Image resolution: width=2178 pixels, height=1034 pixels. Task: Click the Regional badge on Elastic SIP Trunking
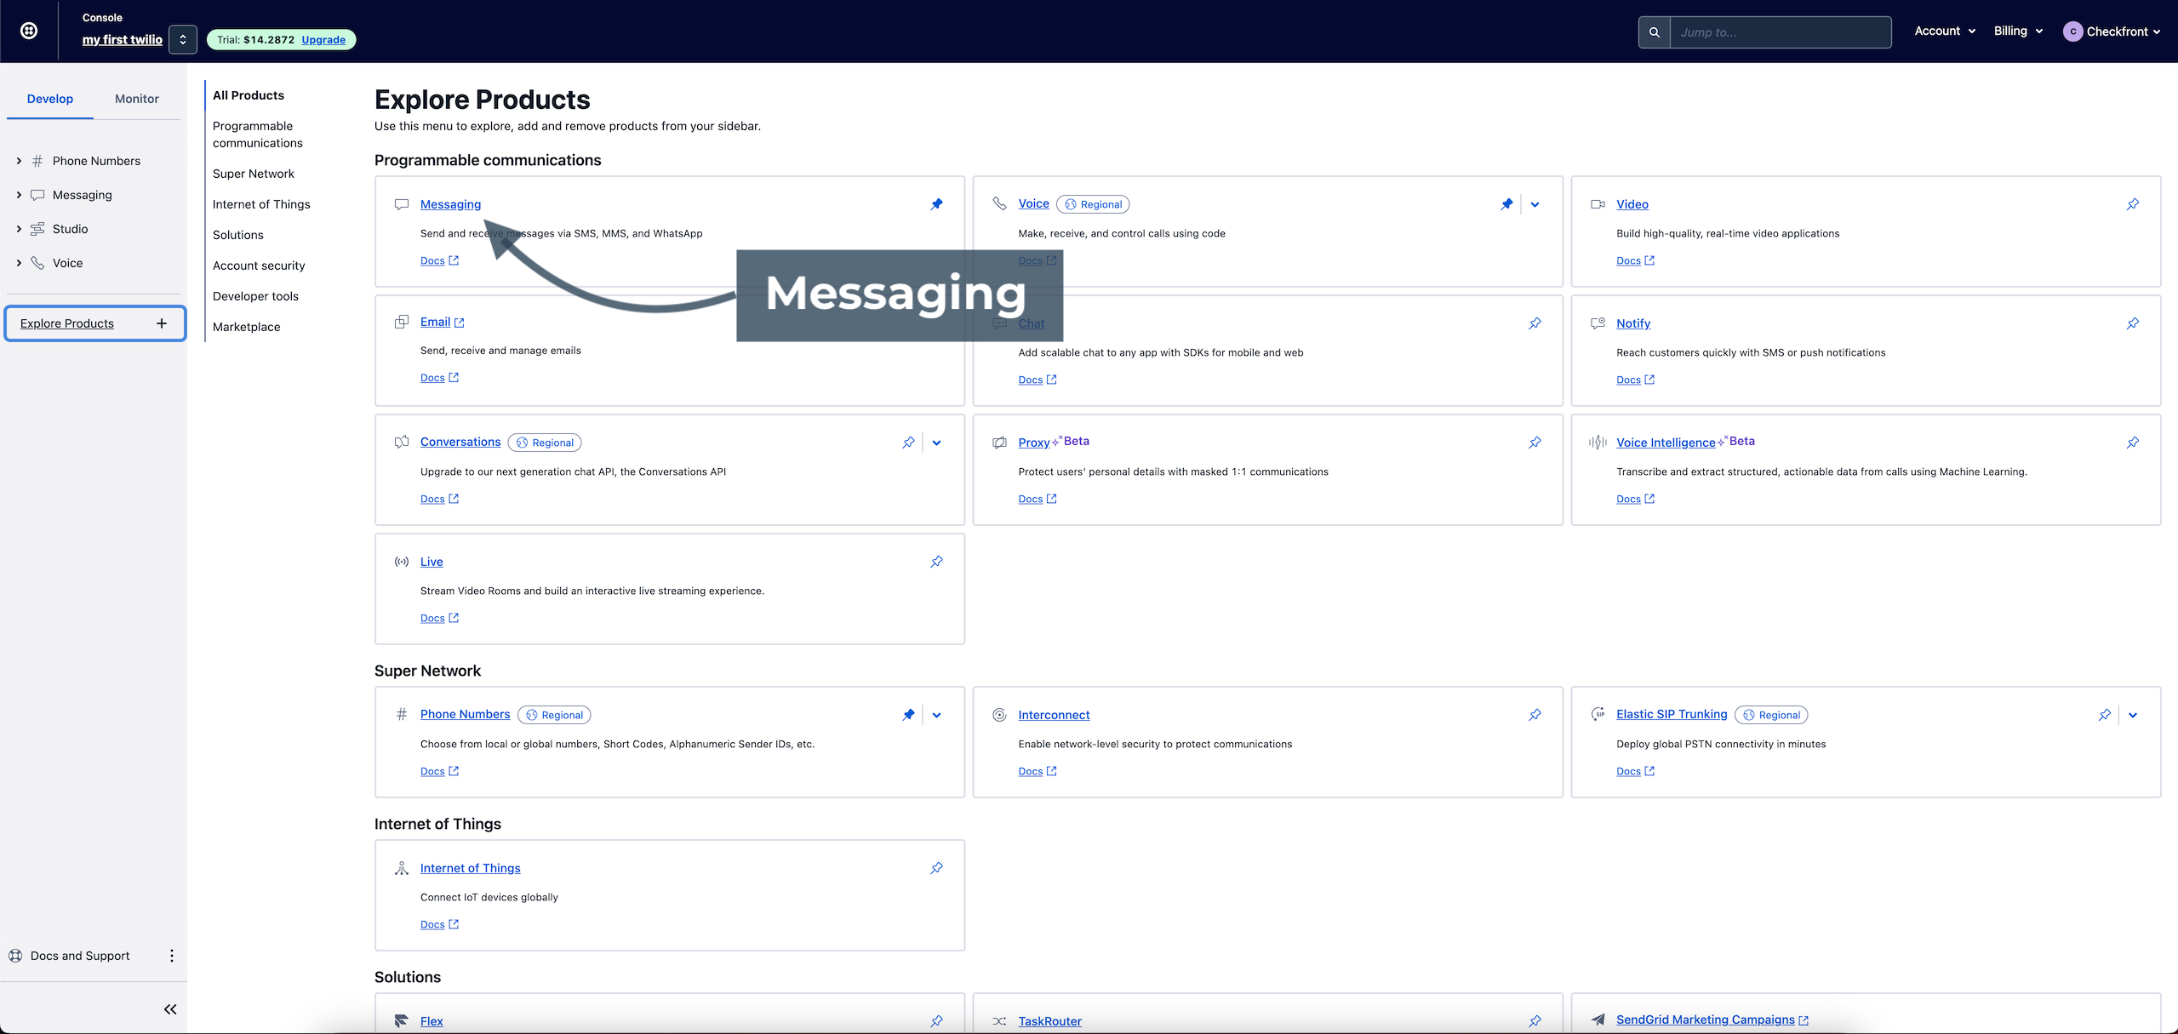(1771, 715)
